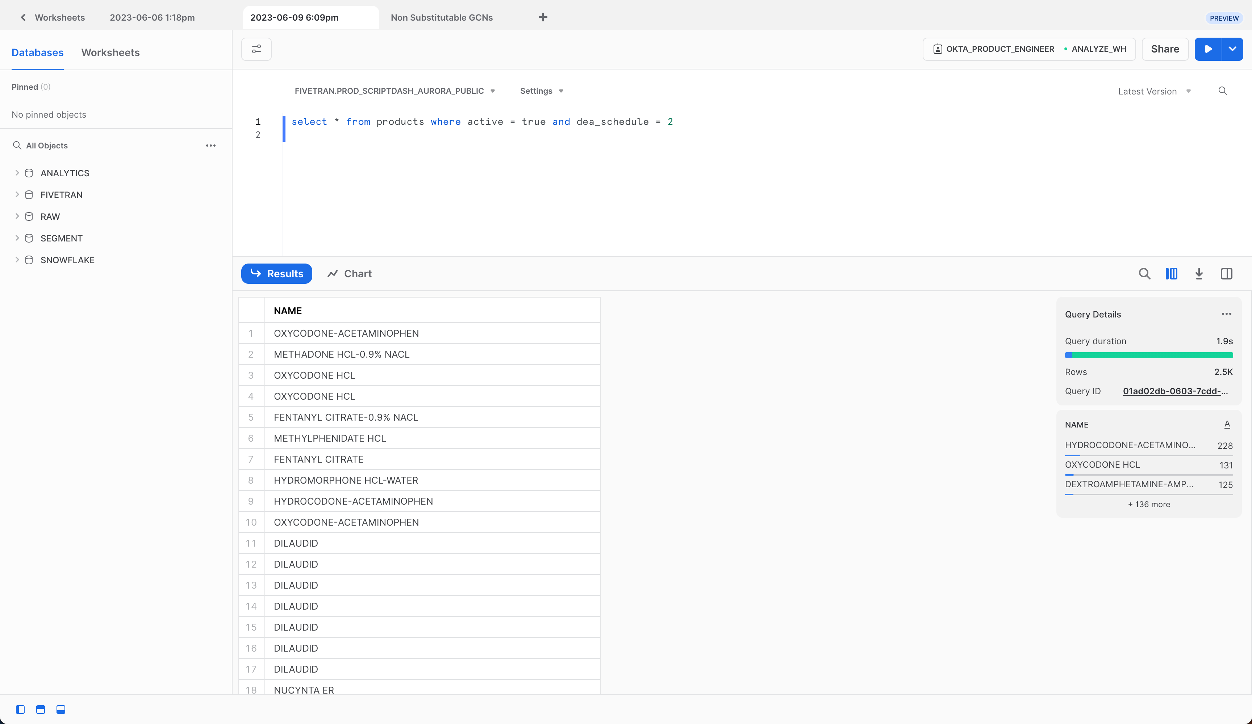Click the download results icon
The image size is (1252, 724).
(x=1199, y=274)
